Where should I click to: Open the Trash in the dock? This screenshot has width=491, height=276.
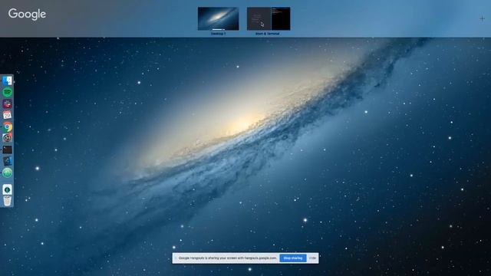7,201
